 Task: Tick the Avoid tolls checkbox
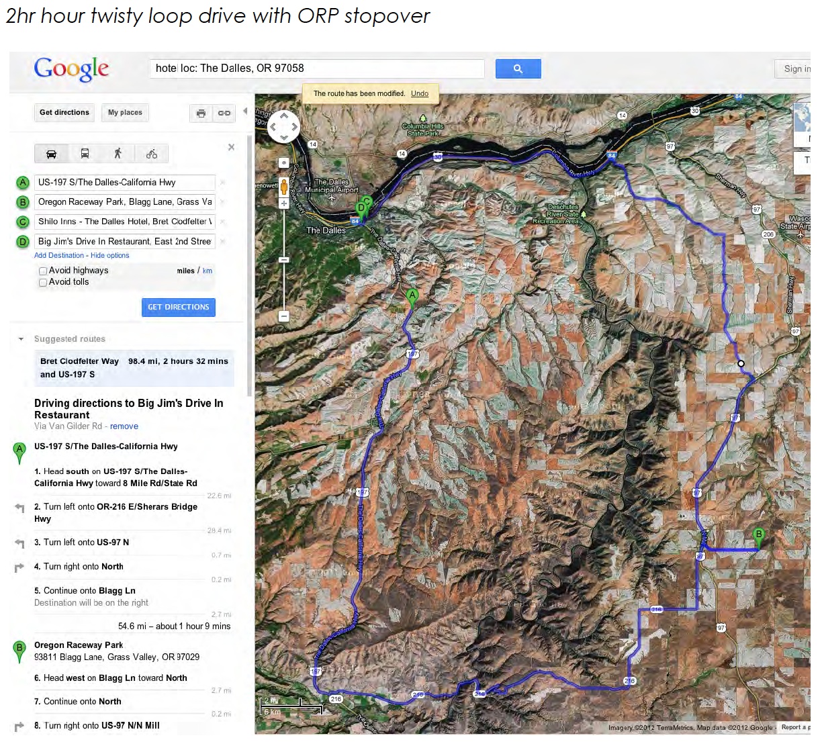tap(43, 283)
